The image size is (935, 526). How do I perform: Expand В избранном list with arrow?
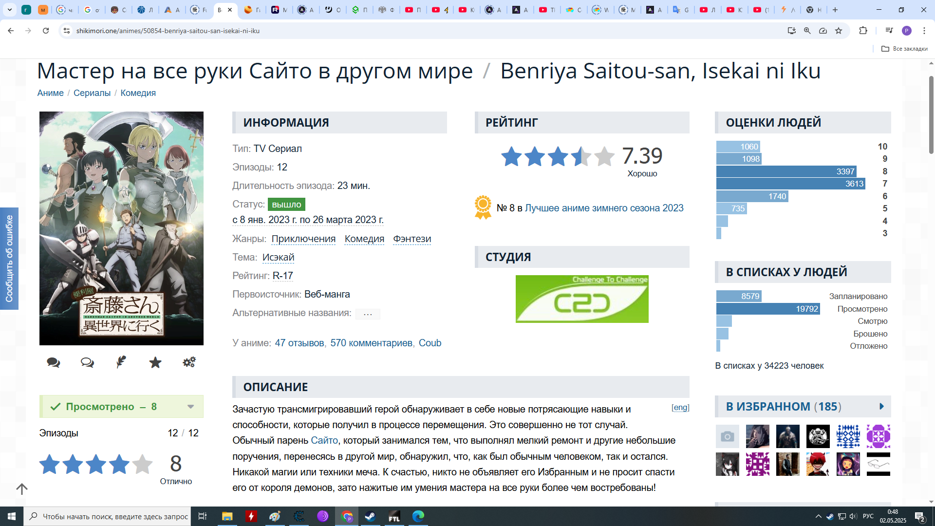pyautogui.click(x=881, y=406)
